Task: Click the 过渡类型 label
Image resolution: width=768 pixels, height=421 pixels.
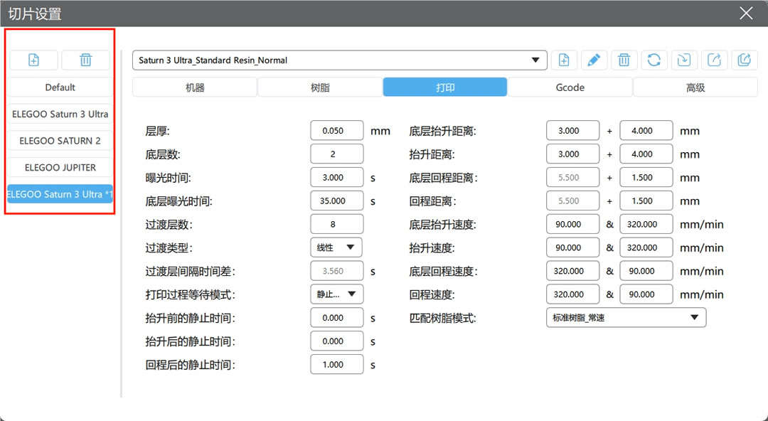Action: (x=169, y=248)
